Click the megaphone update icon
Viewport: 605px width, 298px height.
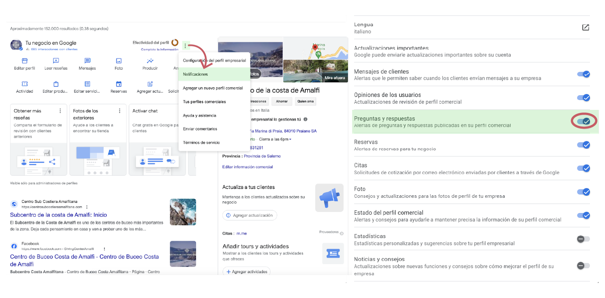(x=329, y=198)
